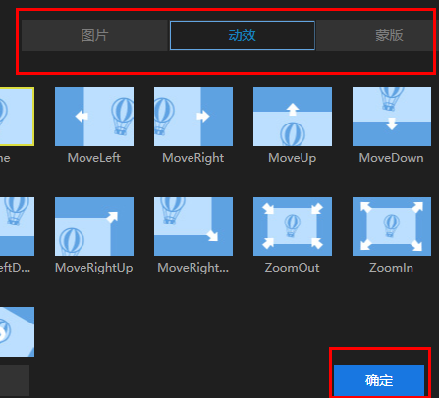Choose the MoveLeft motion effect thumbnail

94,117
